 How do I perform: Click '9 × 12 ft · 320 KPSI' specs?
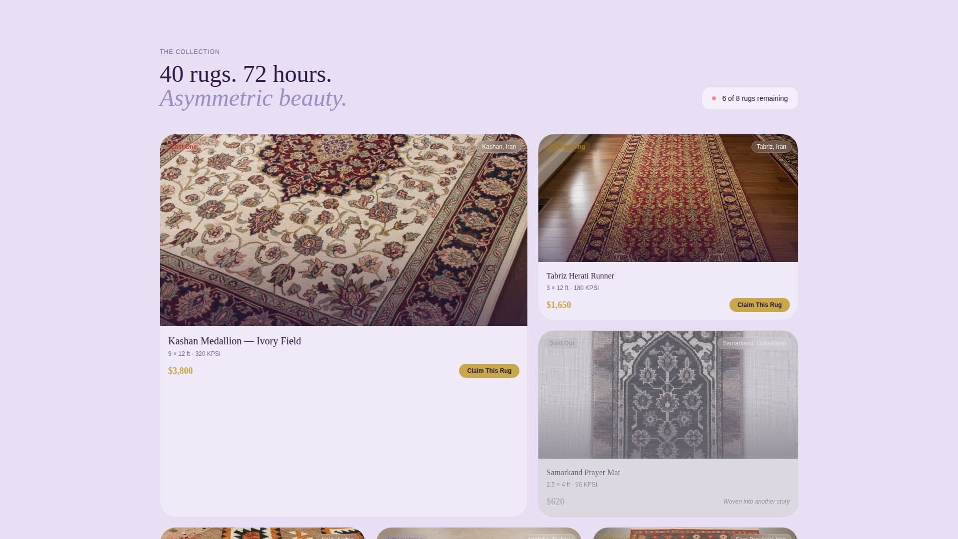(194, 354)
